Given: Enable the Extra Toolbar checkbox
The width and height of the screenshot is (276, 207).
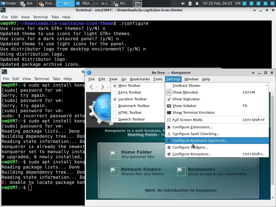Looking at the screenshot, I should tap(115, 92).
